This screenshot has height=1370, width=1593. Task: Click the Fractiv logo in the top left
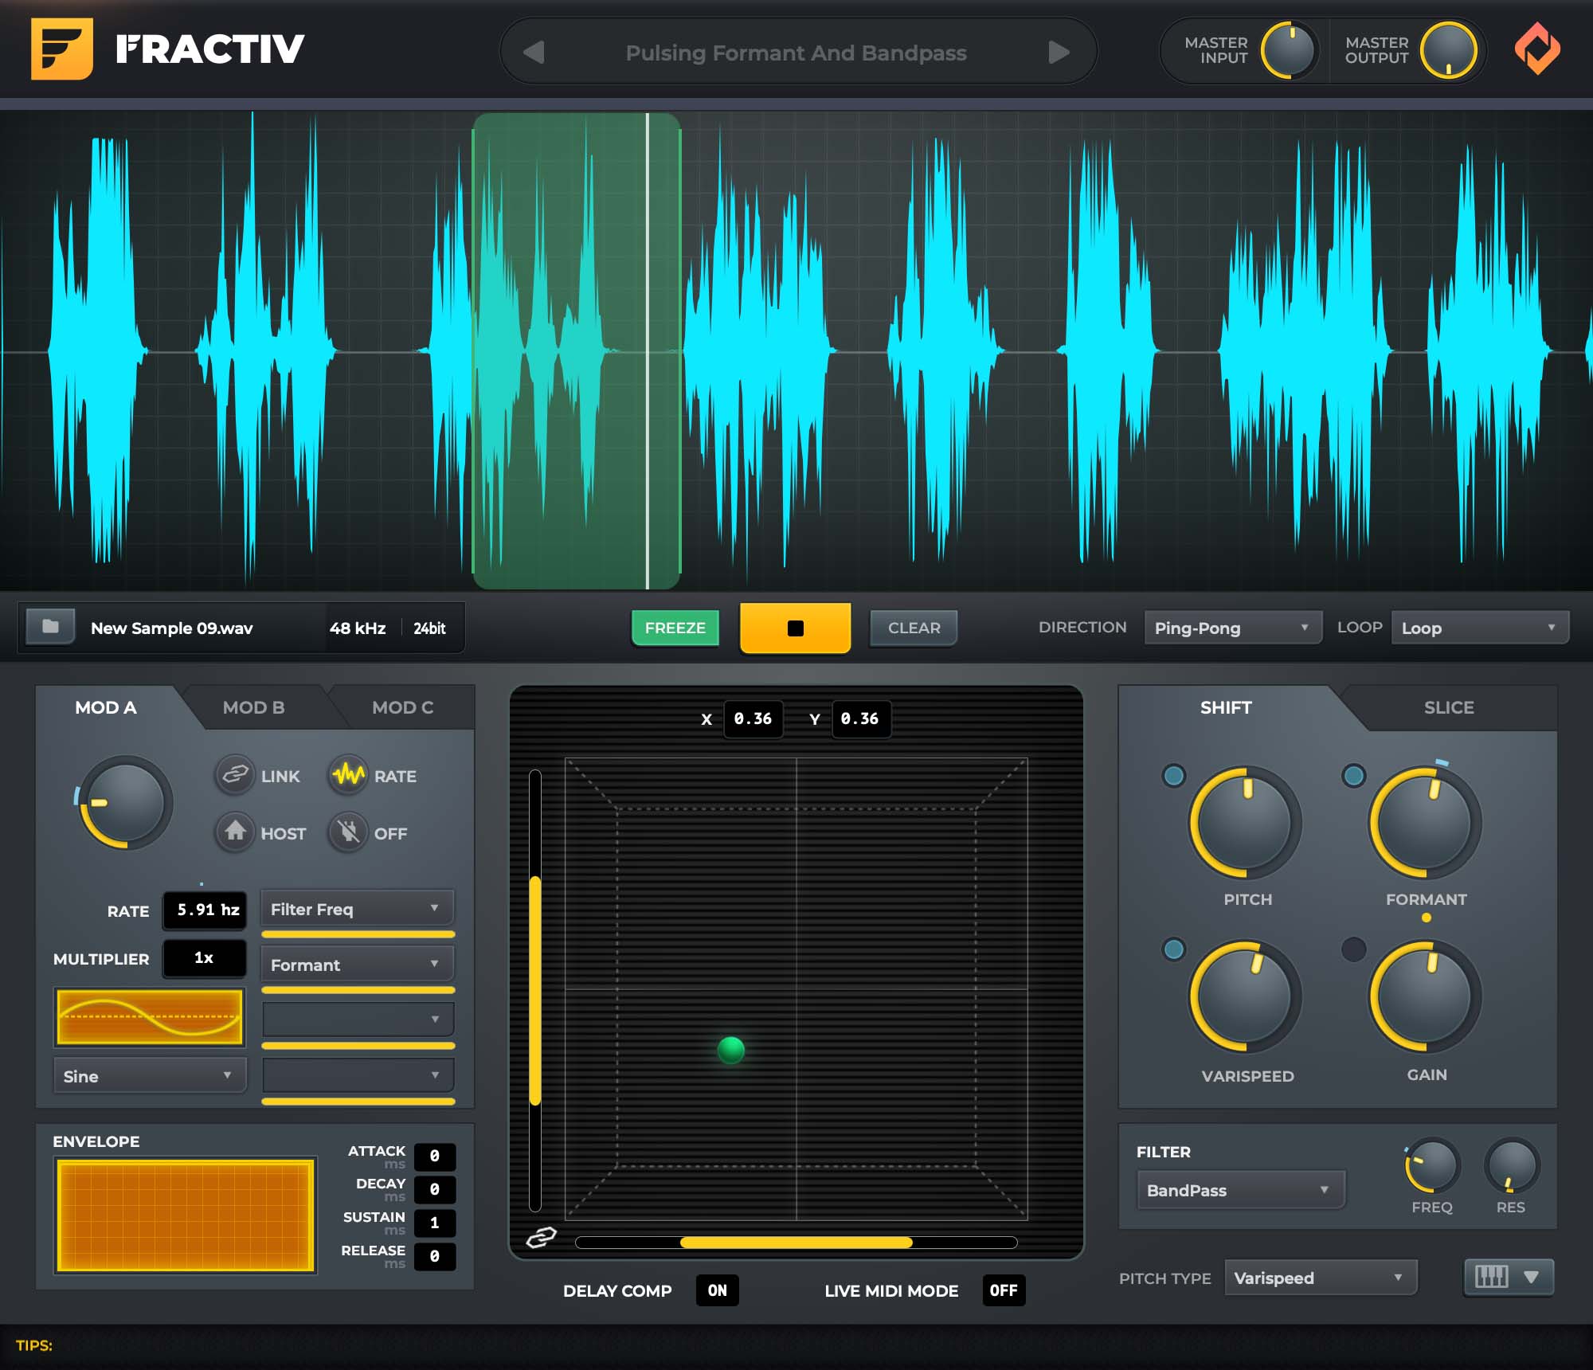click(61, 49)
